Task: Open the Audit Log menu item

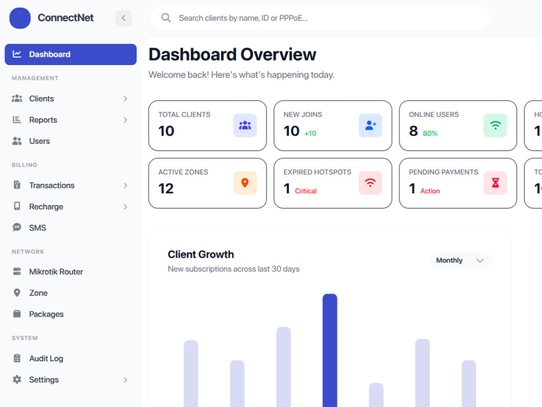Action: (70, 359)
